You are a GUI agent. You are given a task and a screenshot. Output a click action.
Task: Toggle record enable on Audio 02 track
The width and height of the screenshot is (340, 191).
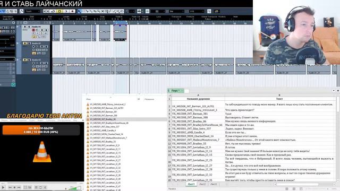click(33, 47)
